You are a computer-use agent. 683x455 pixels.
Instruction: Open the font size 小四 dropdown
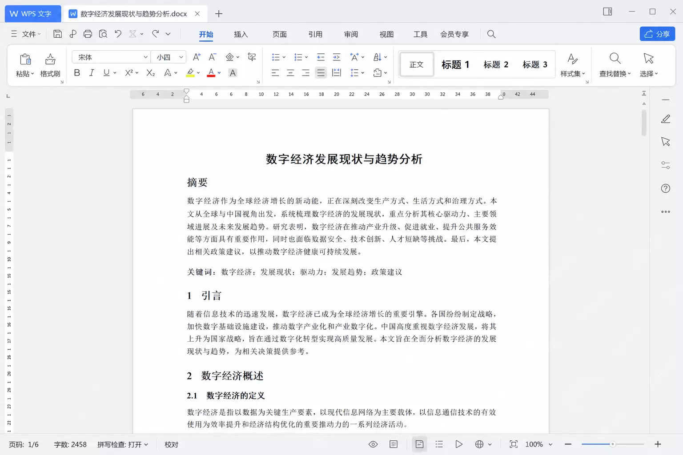(x=181, y=57)
